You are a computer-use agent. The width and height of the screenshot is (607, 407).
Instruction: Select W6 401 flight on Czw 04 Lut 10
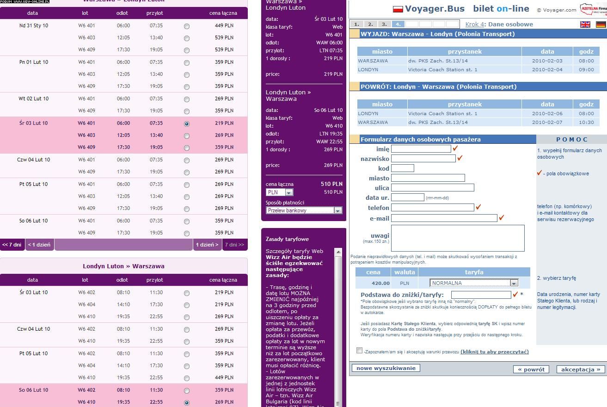[x=187, y=160]
